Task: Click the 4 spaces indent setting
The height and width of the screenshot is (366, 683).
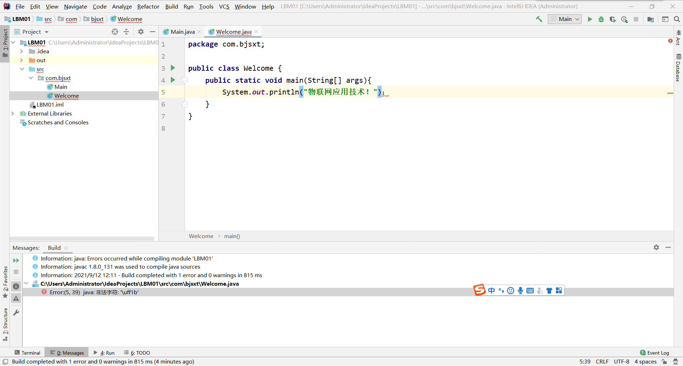Action: point(645,362)
